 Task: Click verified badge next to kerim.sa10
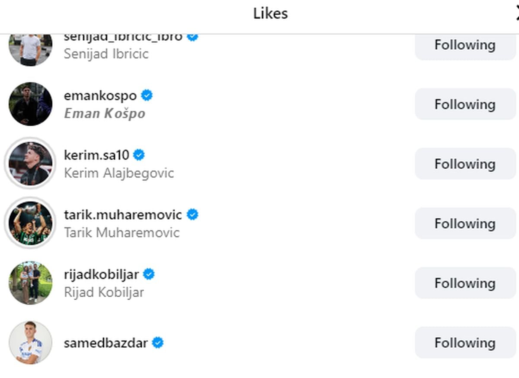tap(139, 155)
